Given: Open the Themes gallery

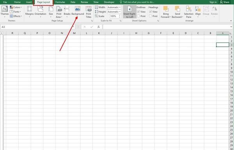Looking at the screenshot, I should pyautogui.click(x=5, y=12).
